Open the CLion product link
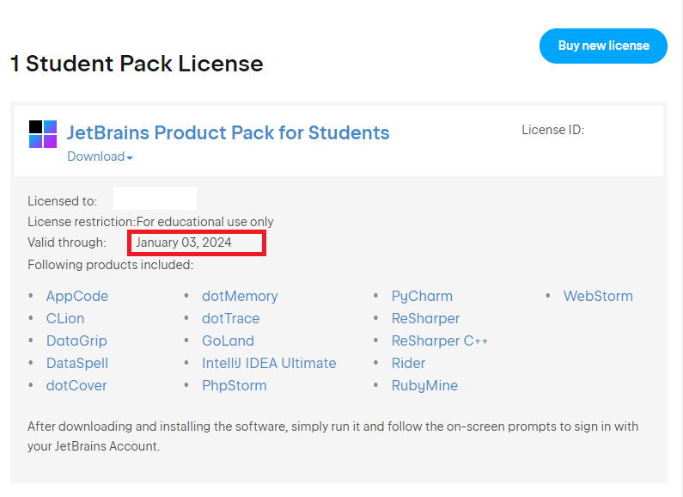The image size is (683, 497). (x=65, y=318)
